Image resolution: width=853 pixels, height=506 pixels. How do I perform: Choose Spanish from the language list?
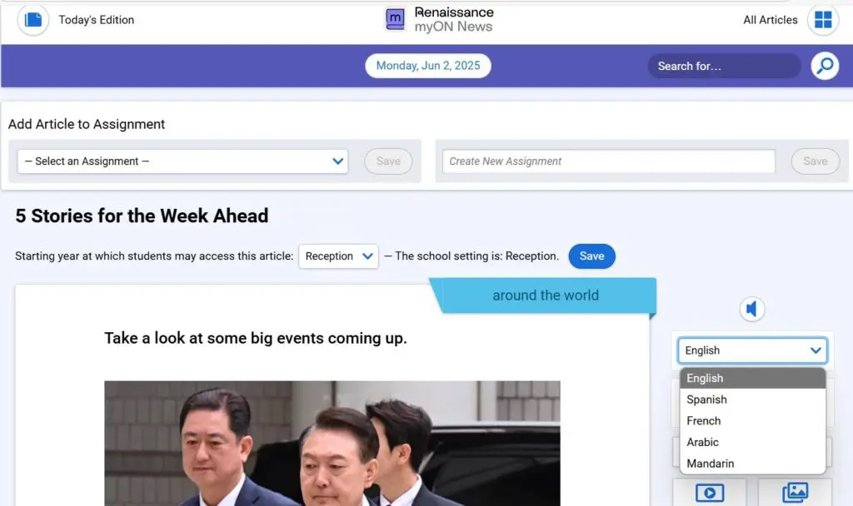coord(706,399)
